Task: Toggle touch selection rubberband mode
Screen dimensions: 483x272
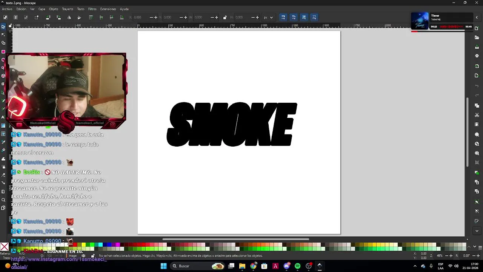Action: 36,17
